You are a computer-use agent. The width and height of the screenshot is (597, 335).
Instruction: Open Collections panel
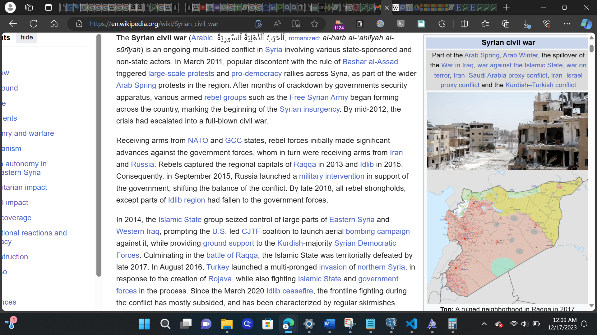[506, 24]
